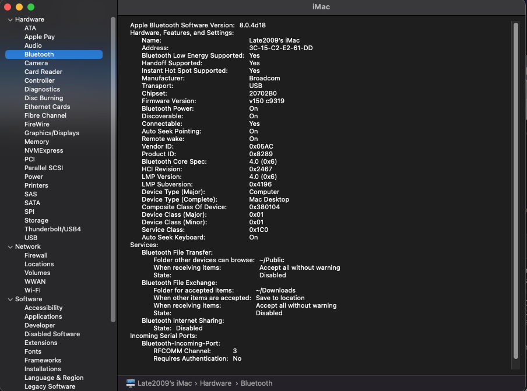Open Disc Burning info

click(x=44, y=98)
